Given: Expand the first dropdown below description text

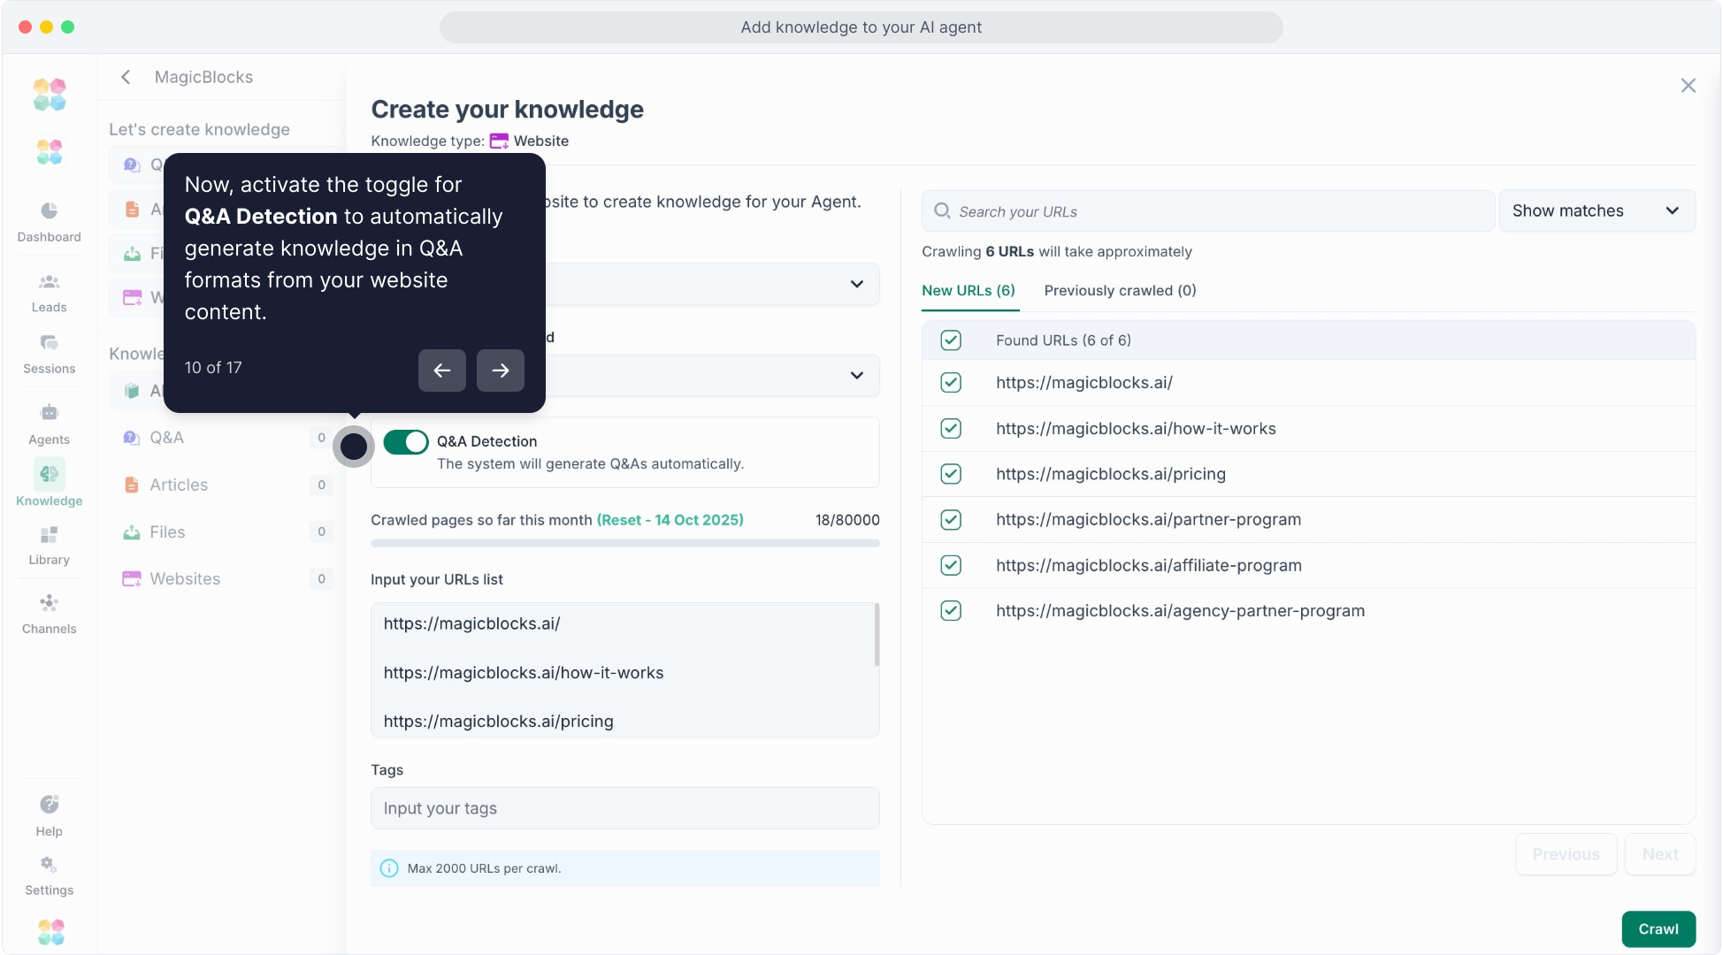Looking at the screenshot, I should (856, 284).
